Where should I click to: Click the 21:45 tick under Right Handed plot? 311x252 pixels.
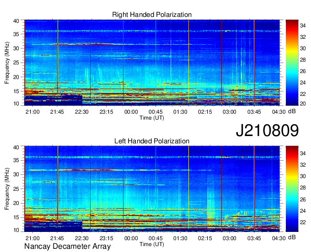[x=57, y=112]
